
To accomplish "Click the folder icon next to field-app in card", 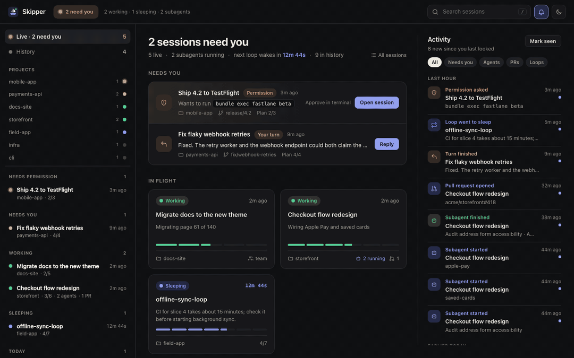I will [x=158, y=343].
